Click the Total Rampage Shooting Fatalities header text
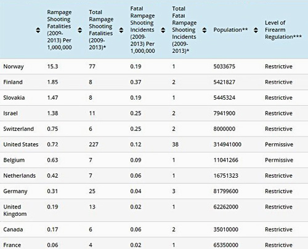This screenshot has height=249, width=308. (101, 30)
